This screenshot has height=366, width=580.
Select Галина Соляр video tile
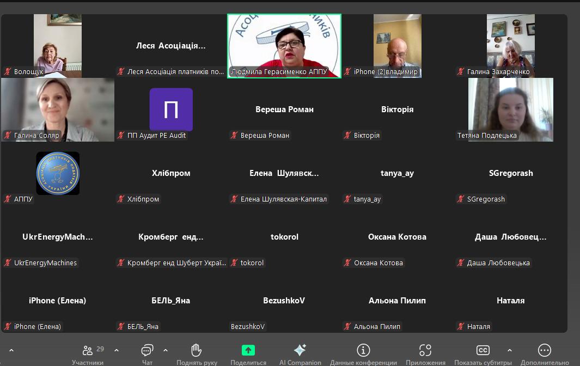[58, 109]
